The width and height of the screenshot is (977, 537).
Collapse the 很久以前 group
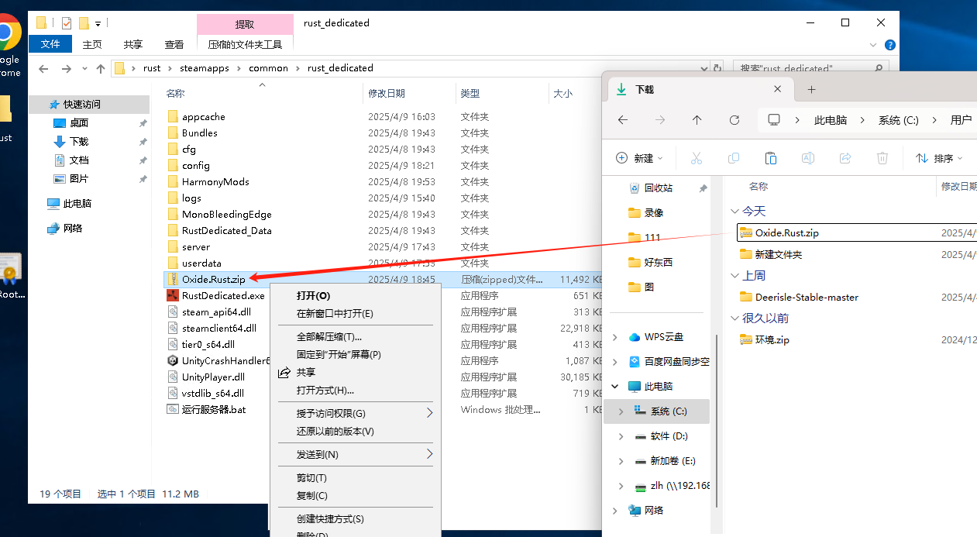(x=734, y=318)
